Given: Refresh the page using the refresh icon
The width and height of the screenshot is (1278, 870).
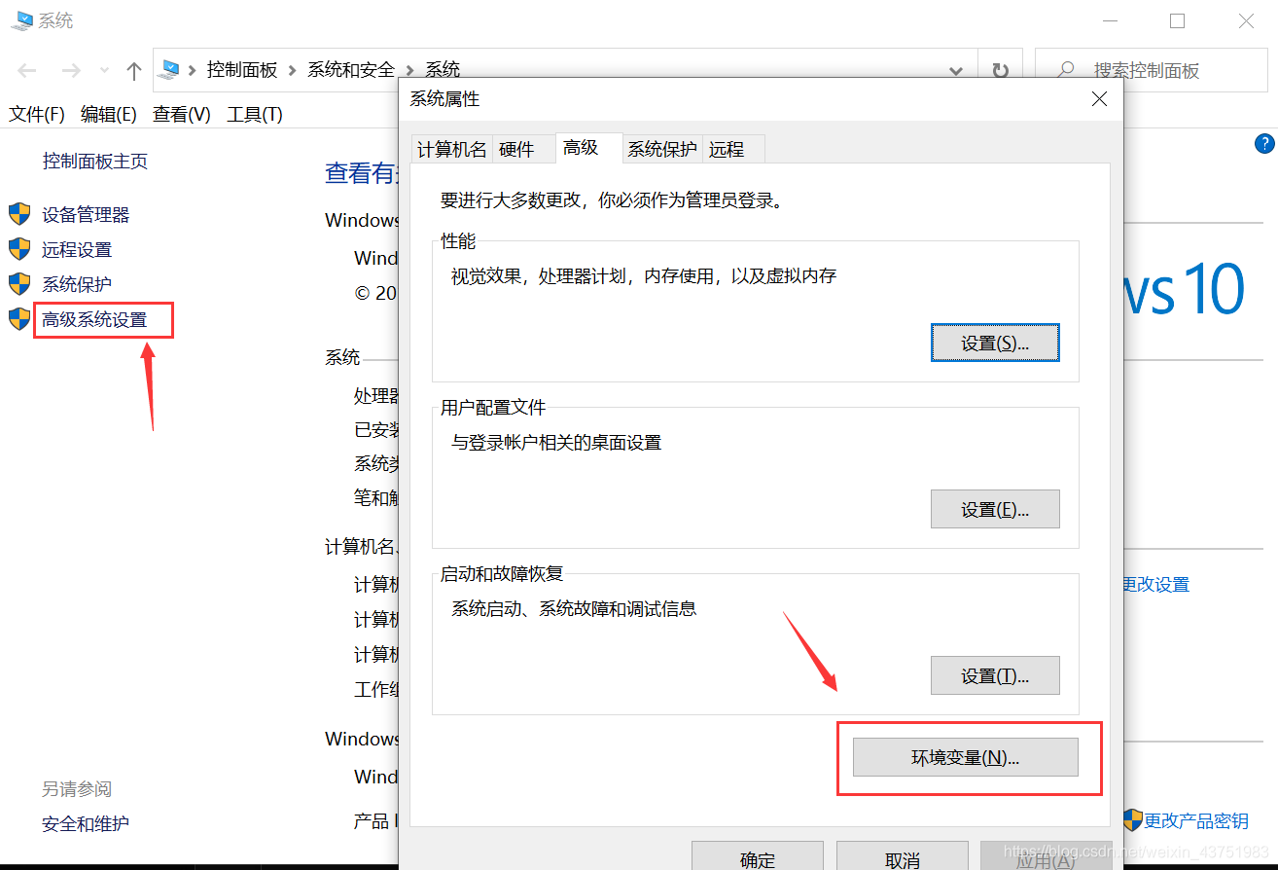Looking at the screenshot, I should (x=1000, y=69).
